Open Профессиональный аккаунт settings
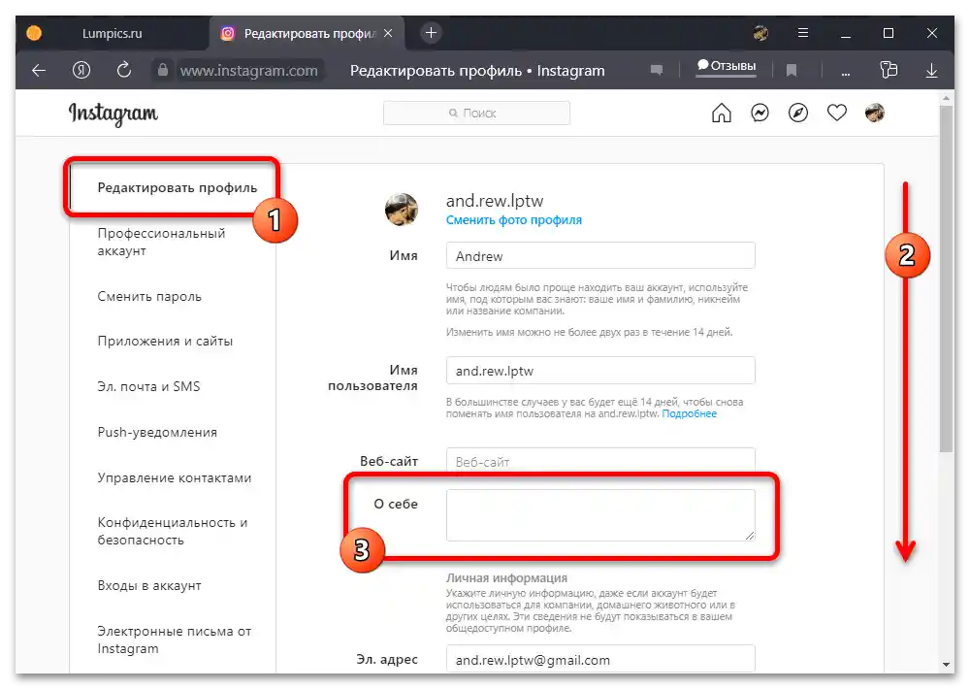Screen dimensions: 970x689 161,242
